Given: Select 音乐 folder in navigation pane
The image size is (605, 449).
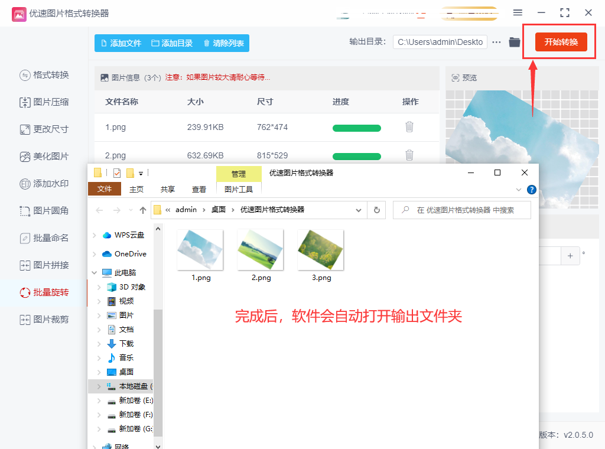Looking at the screenshot, I should click(121, 358).
